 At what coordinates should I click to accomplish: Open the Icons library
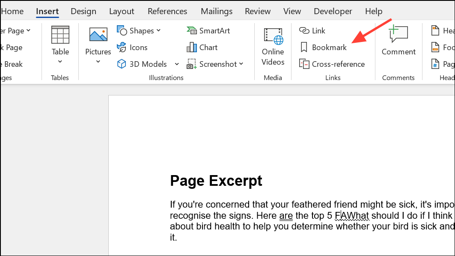tap(132, 48)
